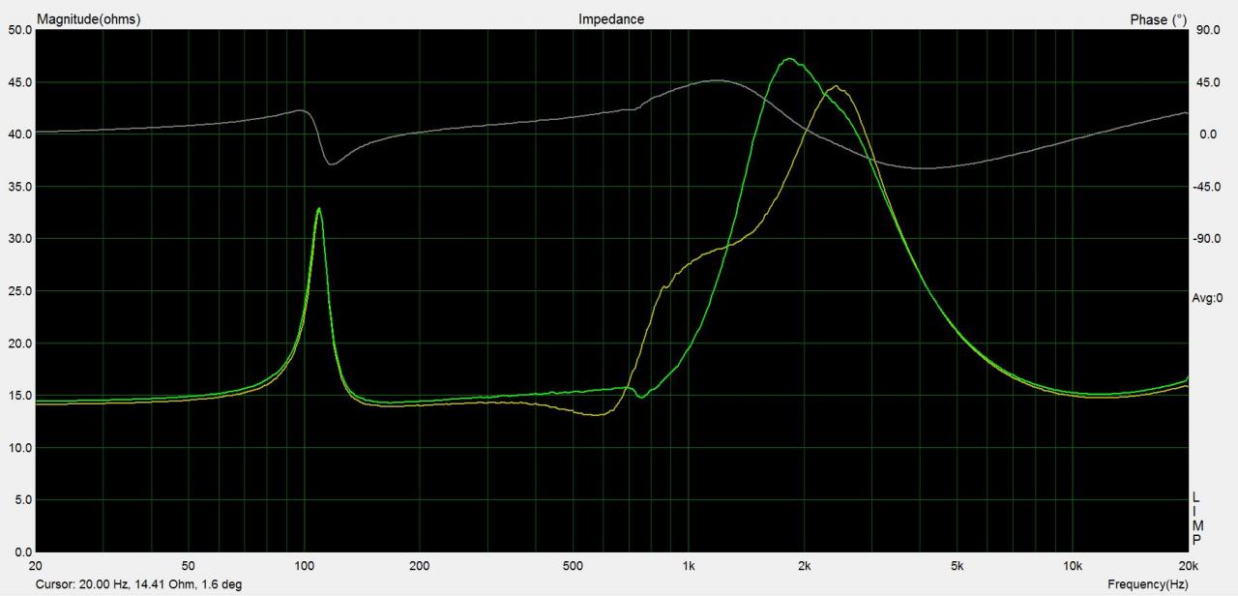This screenshot has width=1238, height=596.
Task: Click the 500 frequency tick label
Action: [572, 566]
